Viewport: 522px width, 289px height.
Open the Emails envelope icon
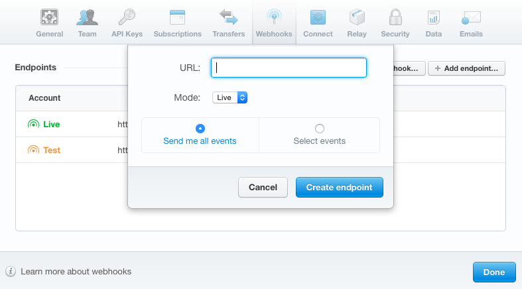point(471,18)
